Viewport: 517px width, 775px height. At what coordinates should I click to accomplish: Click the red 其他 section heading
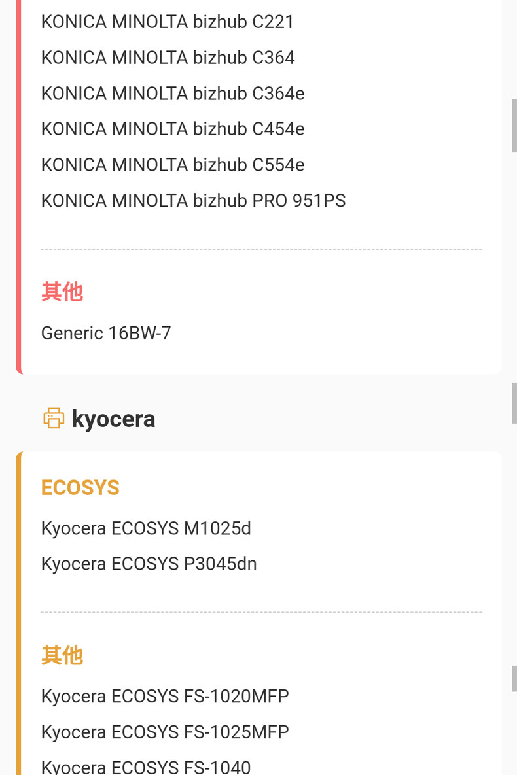[x=62, y=292]
